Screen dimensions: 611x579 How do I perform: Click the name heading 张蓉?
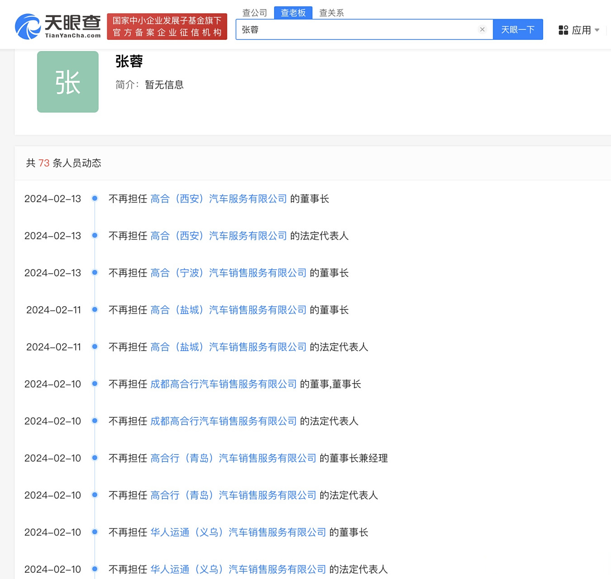click(x=129, y=61)
